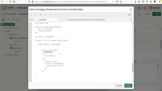Open the Creador de Aplicaciones menu
This screenshot has width=162, height=91.
pyautogui.click(x=23, y=8)
